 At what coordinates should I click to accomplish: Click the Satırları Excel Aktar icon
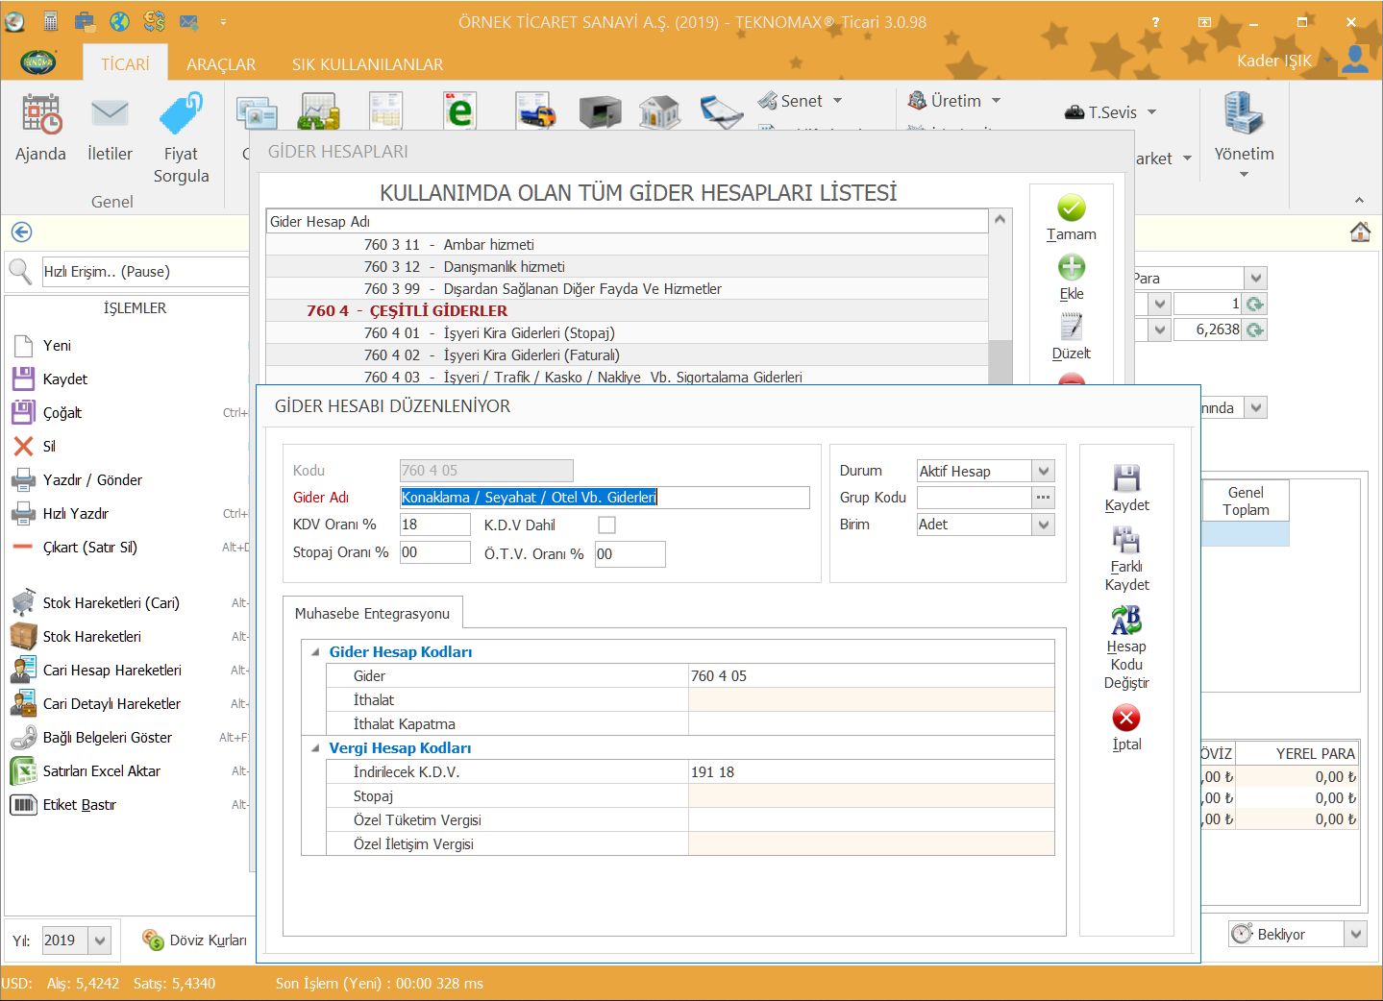[x=23, y=771]
